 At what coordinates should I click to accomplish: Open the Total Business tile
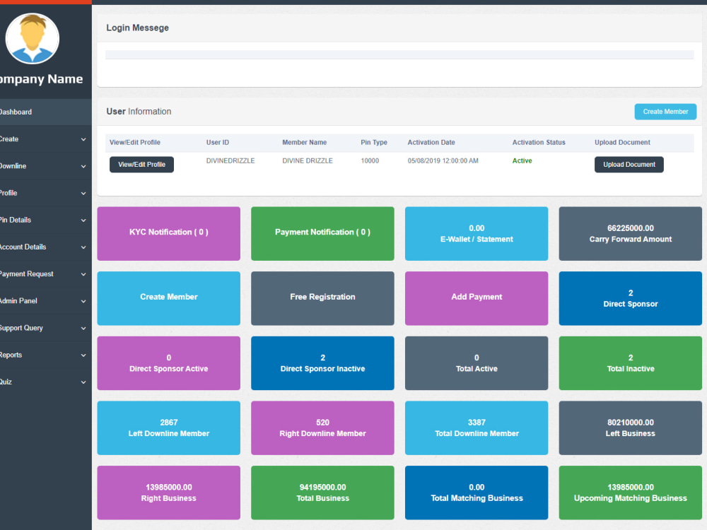point(322,493)
